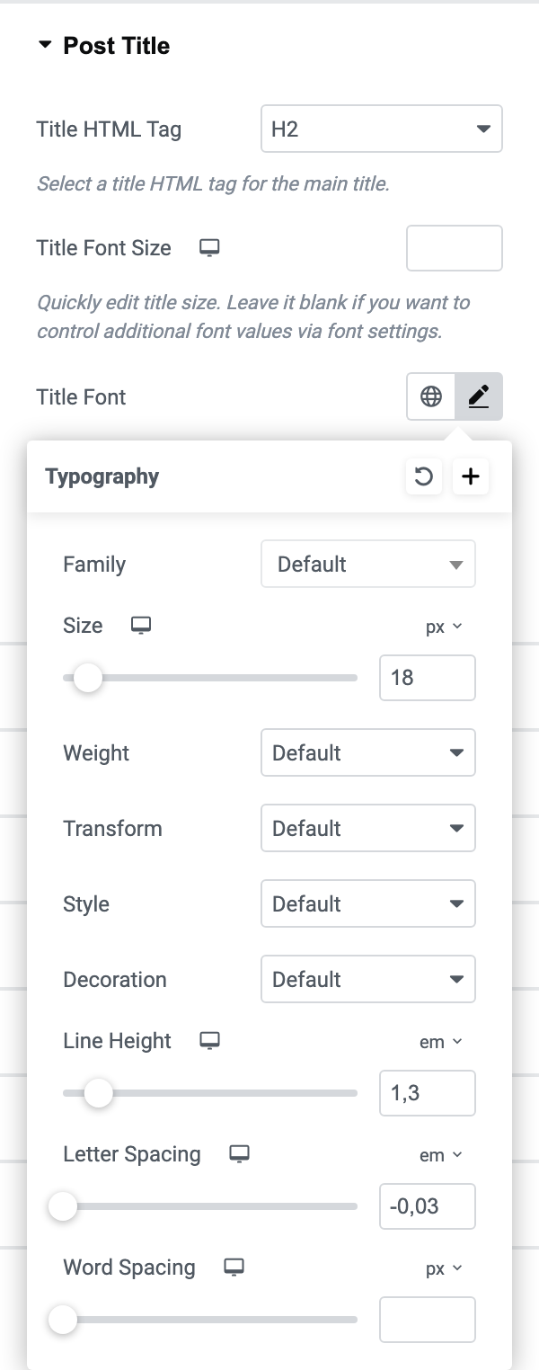Click the Typography popup heading text
Screen dimensions: 539x1370
point(102,476)
